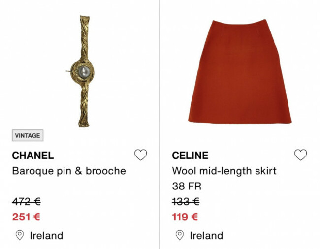Click the waistband of the red skirt image

[239, 24]
